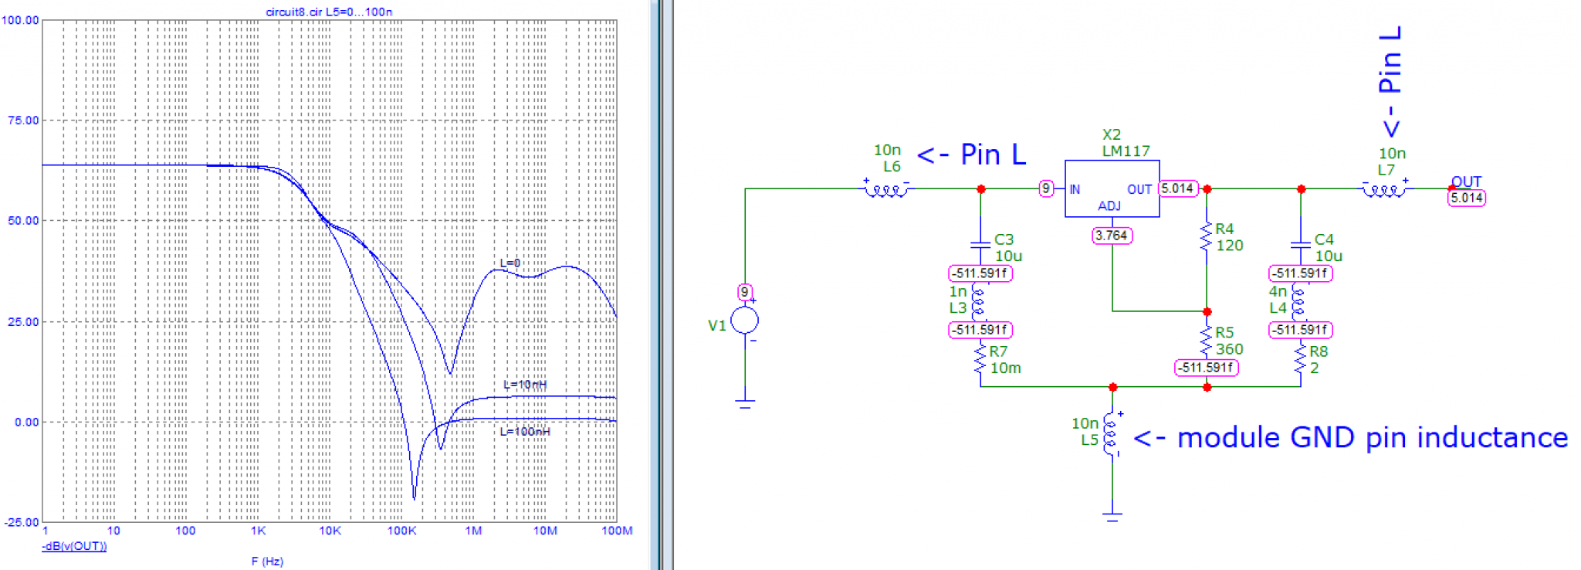Click the ground symbol below V1

pyautogui.click(x=745, y=402)
